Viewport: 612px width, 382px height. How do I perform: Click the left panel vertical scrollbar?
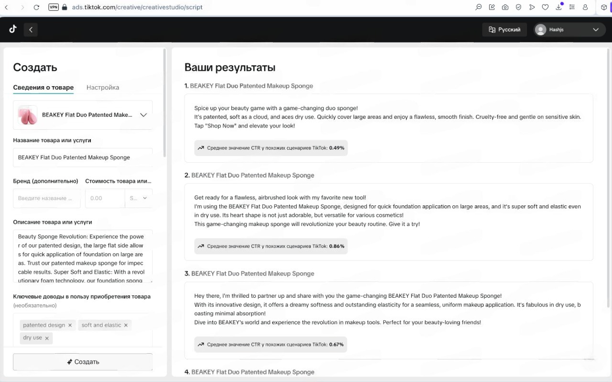tap(165, 103)
